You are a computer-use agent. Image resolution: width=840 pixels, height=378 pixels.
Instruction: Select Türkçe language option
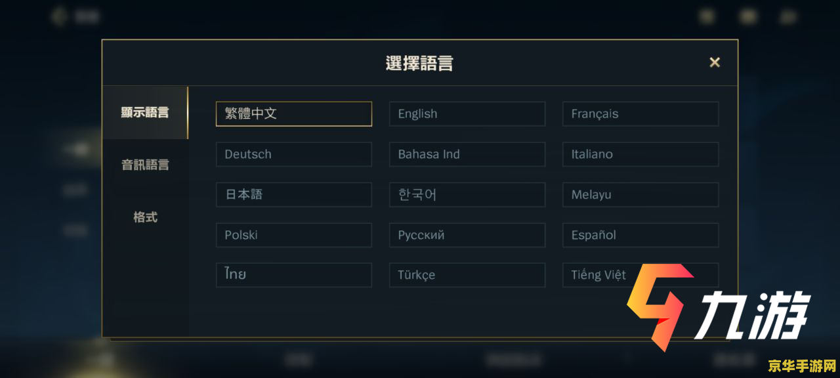pos(467,275)
